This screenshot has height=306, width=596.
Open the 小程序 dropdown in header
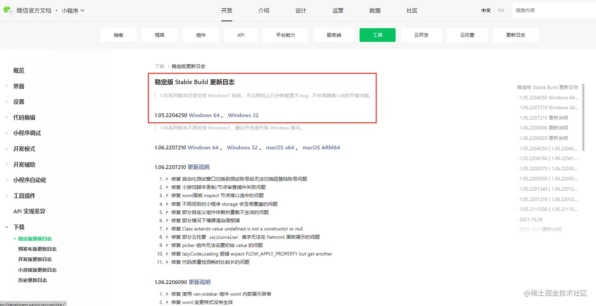point(73,11)
